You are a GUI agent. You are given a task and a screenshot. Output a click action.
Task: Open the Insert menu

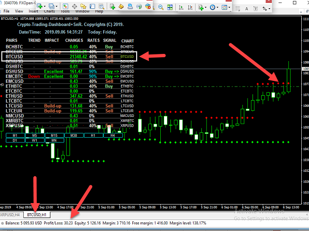33,11
